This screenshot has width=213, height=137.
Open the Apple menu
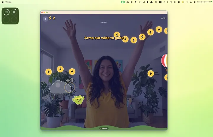pyautogui.click(x=3, y=2)
